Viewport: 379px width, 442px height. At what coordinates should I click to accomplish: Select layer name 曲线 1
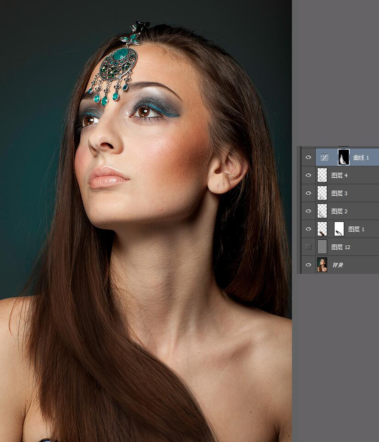click(361, 158)
